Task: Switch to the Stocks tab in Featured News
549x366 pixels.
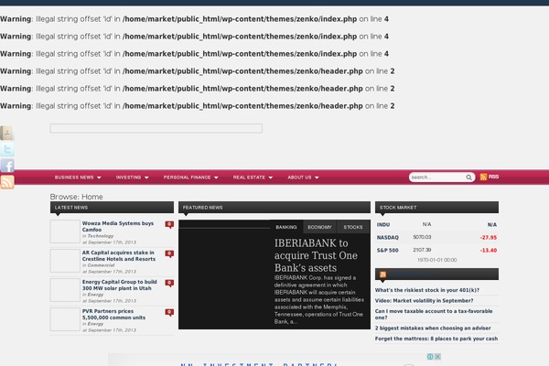Action: [353, 227]
